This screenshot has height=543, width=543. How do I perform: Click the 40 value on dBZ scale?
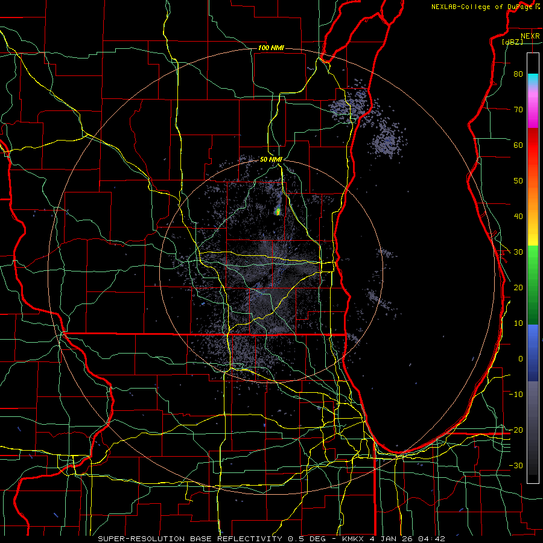(518, 217)
